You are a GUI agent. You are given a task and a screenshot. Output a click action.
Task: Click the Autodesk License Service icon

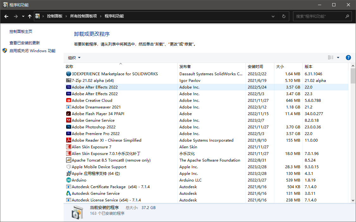click(x=69, y=200)
